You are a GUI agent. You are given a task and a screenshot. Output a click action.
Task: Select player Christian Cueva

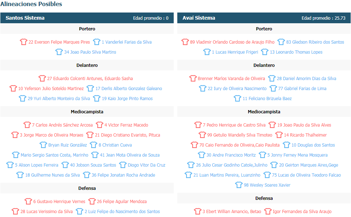115,145
